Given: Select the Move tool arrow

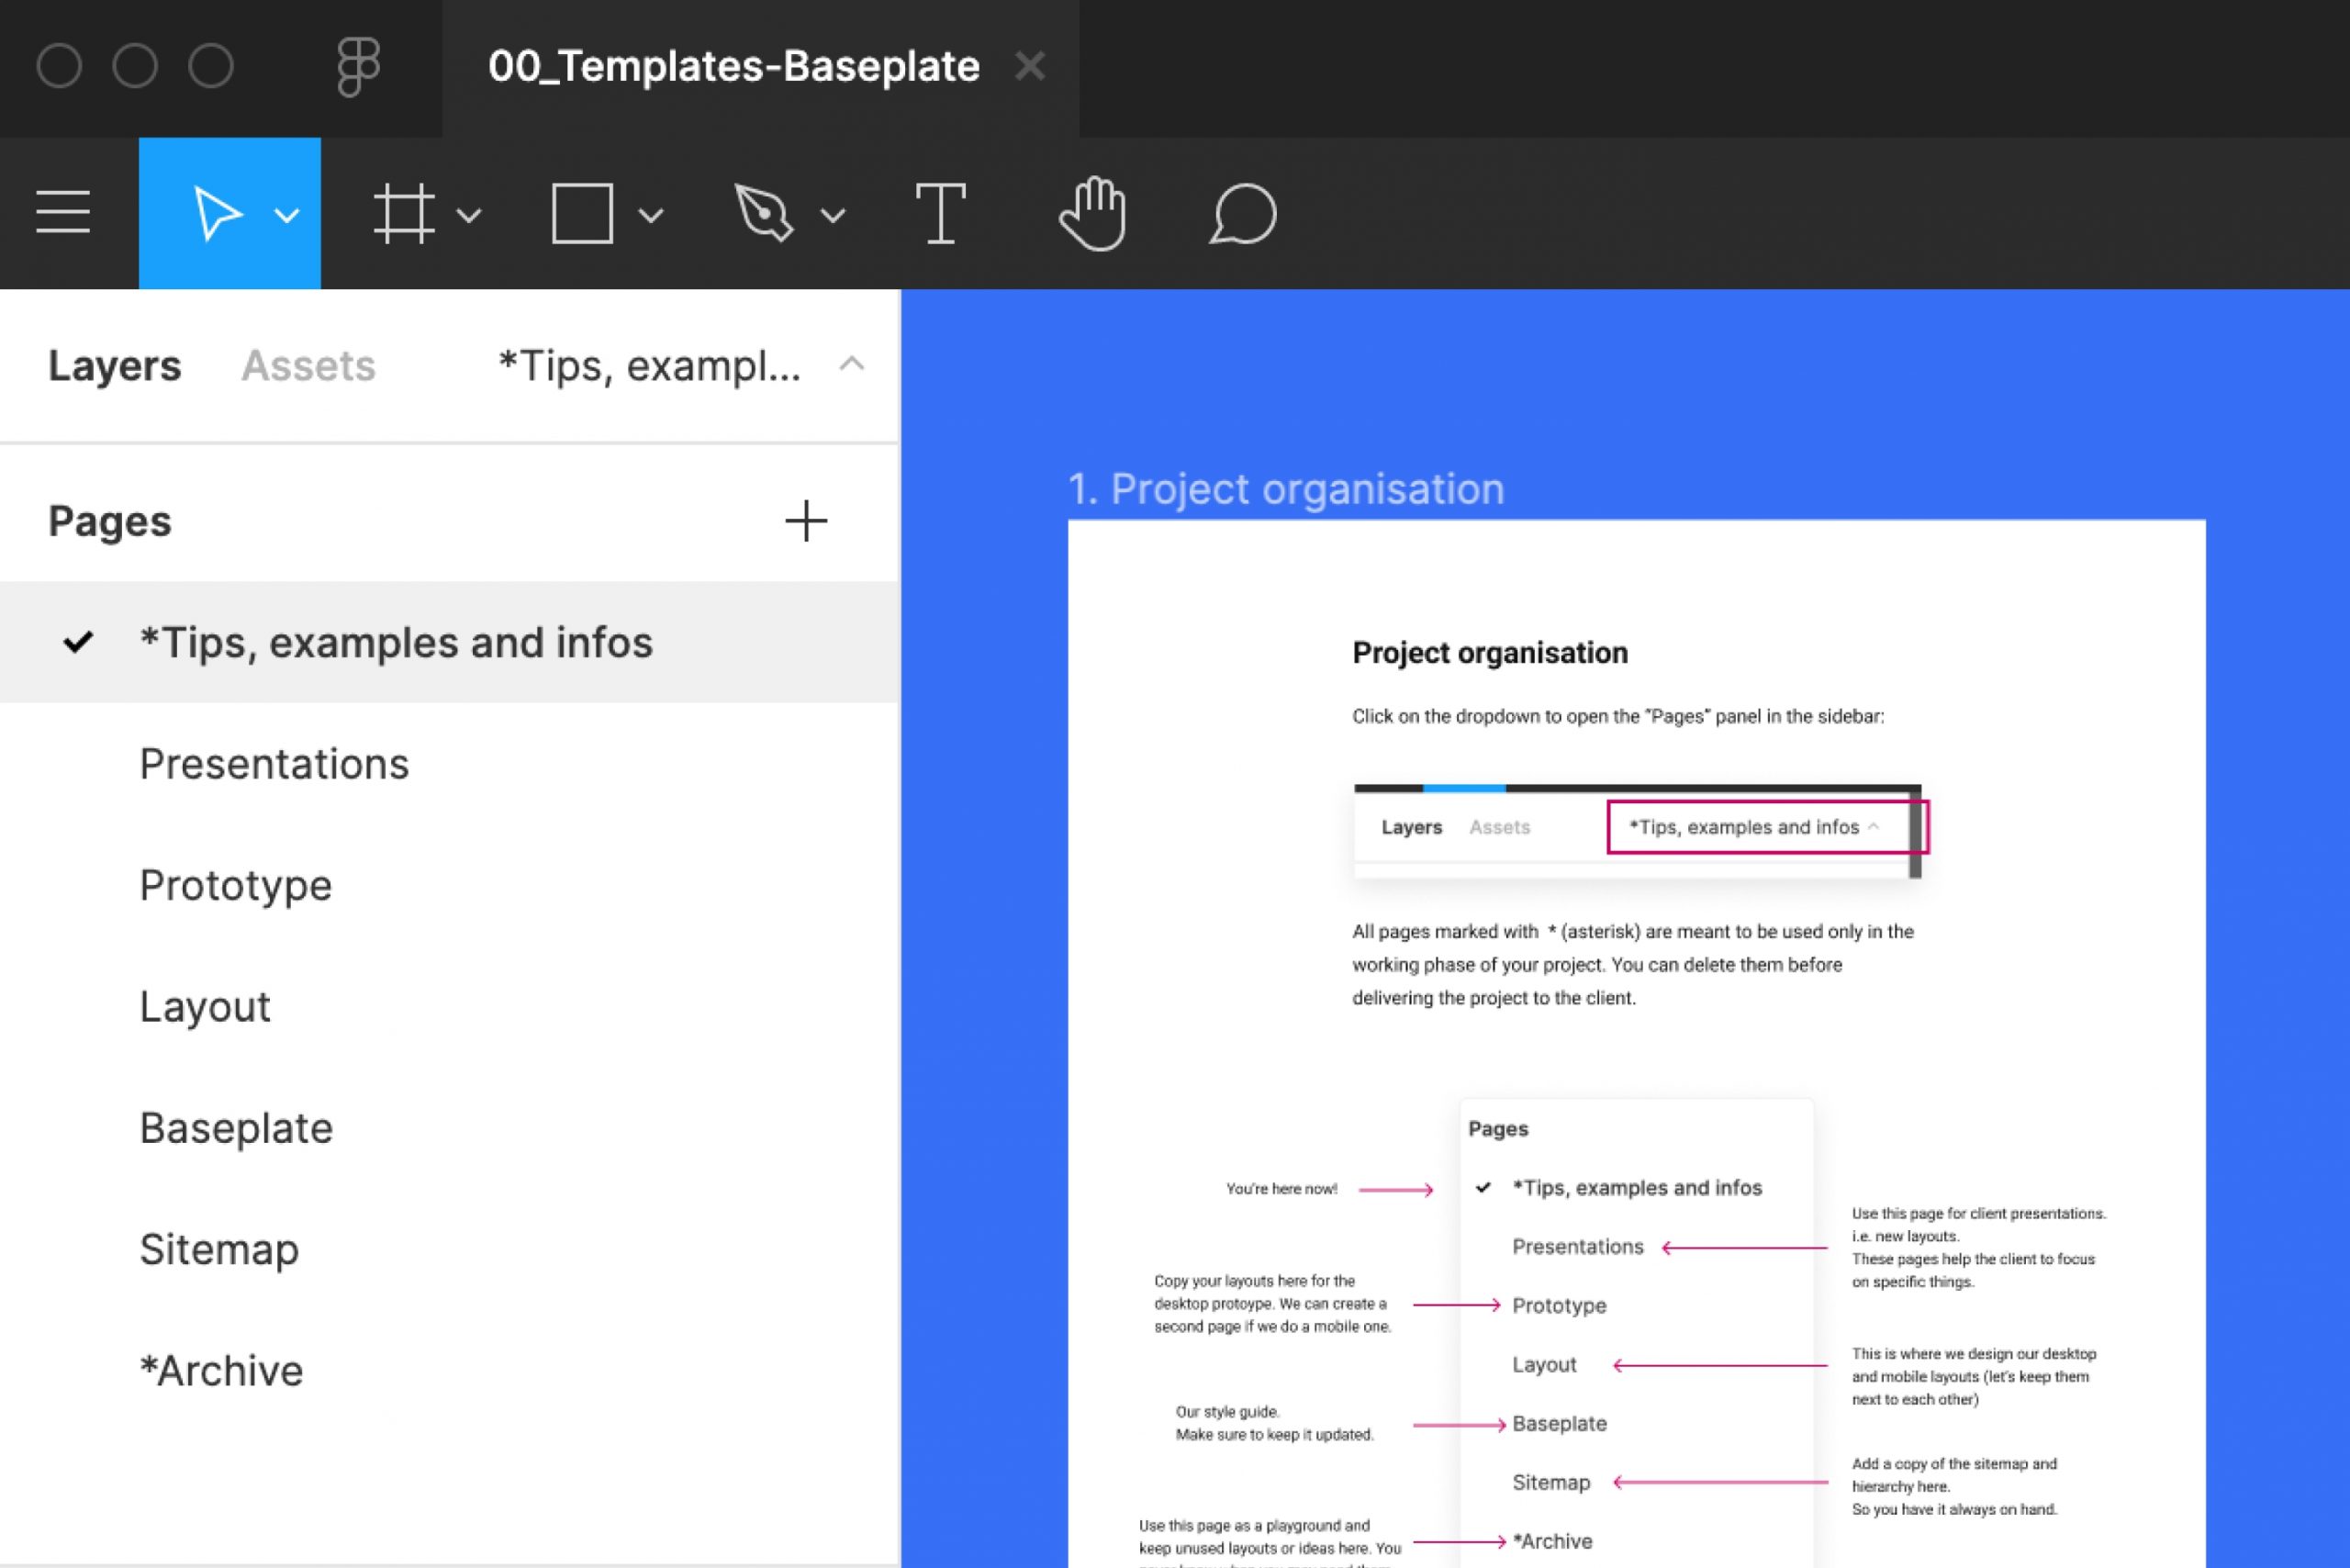Looking at the screenshot, I should pos(216,213).
